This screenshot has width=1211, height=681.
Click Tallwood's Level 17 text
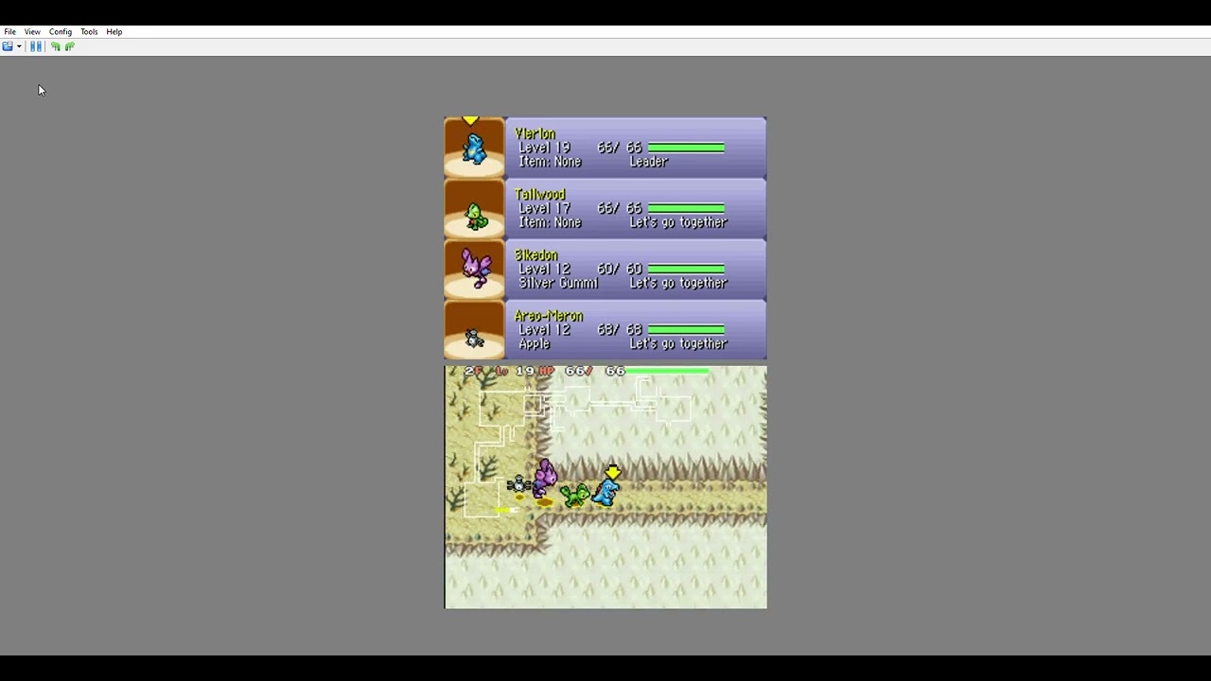(x=544, y=208)
